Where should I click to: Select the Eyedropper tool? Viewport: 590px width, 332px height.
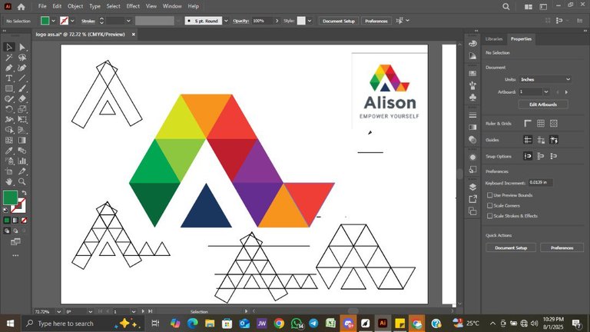[9, 151]
